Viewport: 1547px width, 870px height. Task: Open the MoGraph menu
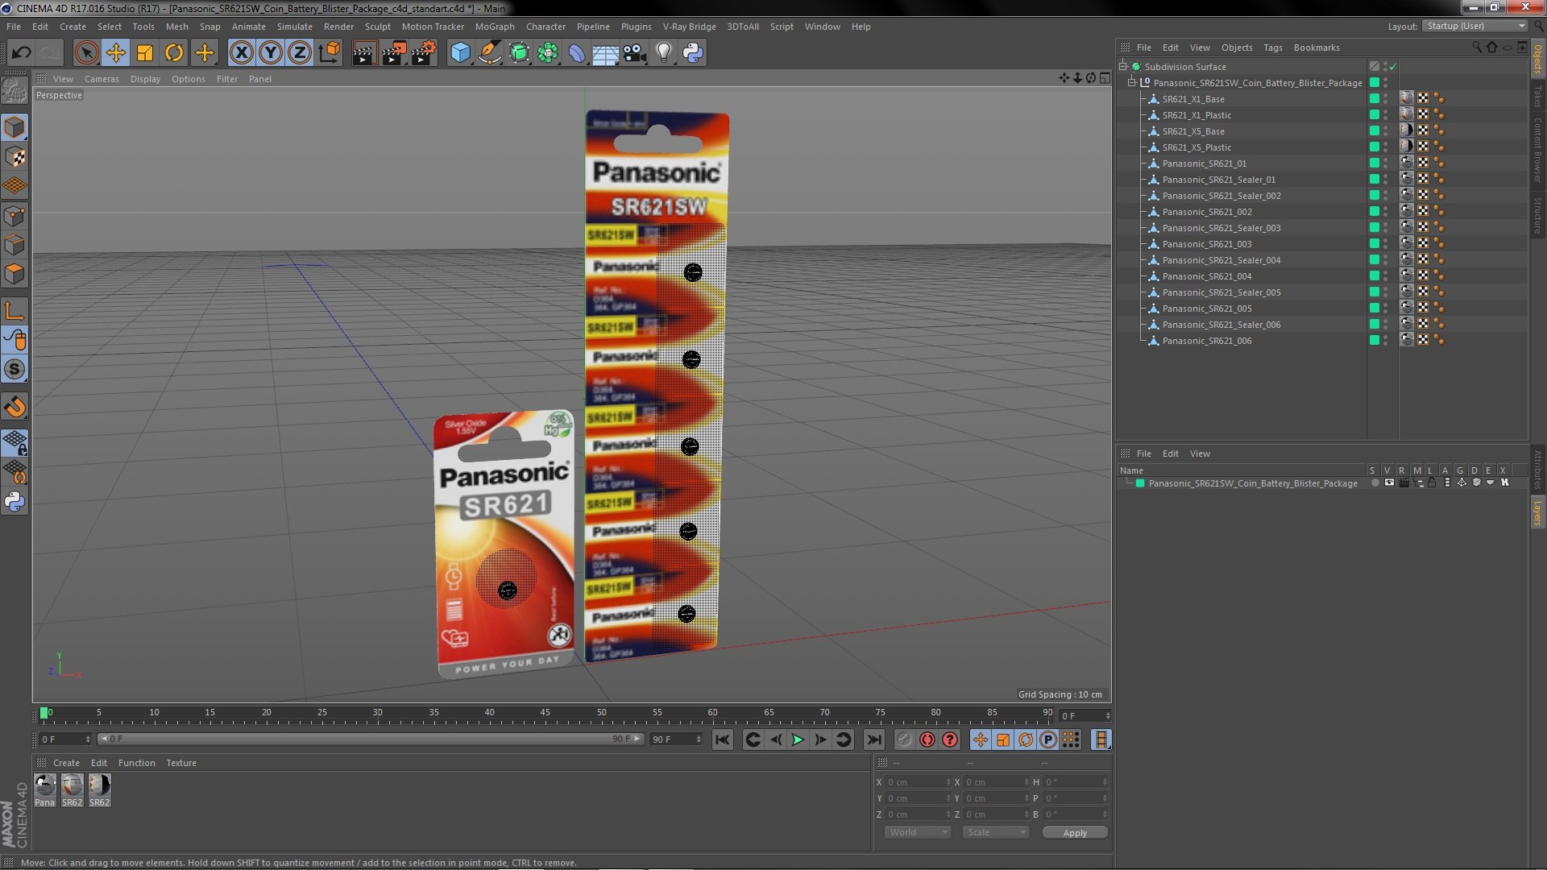pyautogui.click(x=495, y=27)
